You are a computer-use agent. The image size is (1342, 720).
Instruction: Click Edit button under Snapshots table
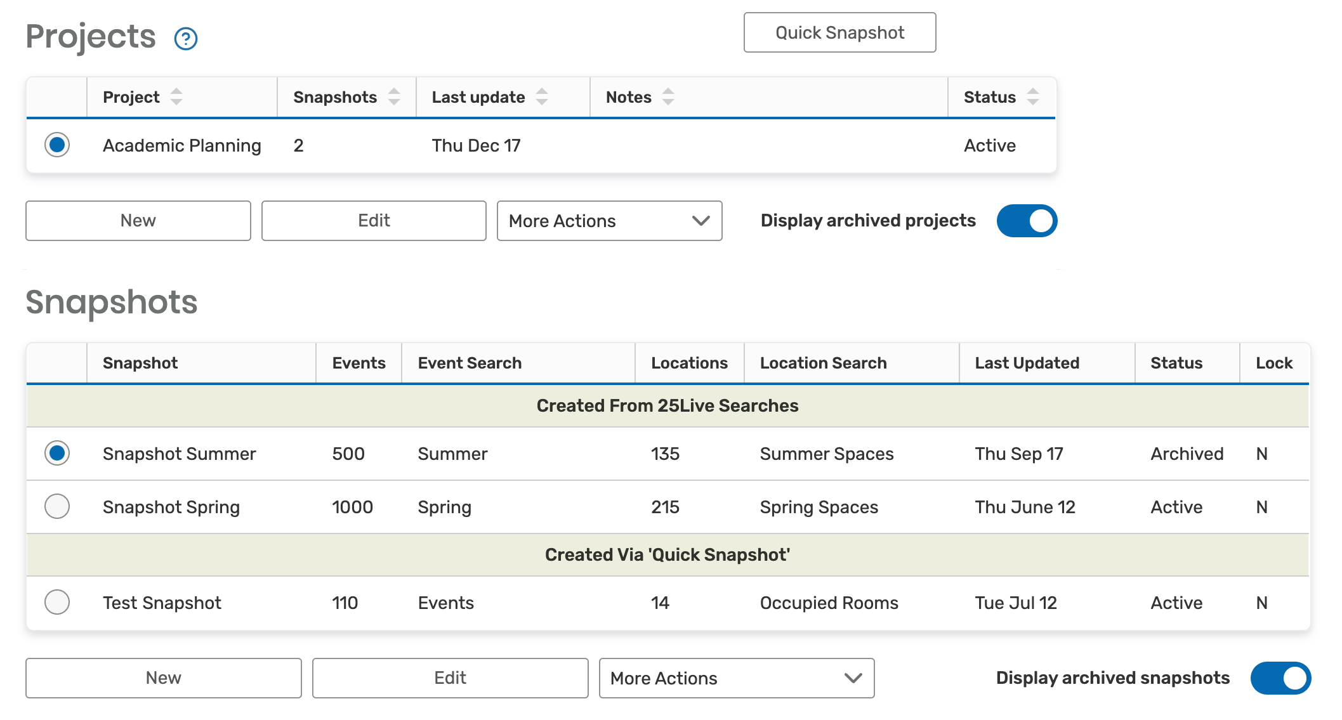tap(450, 678)
